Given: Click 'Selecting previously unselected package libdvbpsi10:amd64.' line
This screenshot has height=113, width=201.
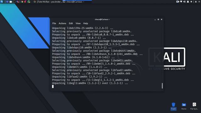Looking at the screenshot, I should tap(95, 41).
